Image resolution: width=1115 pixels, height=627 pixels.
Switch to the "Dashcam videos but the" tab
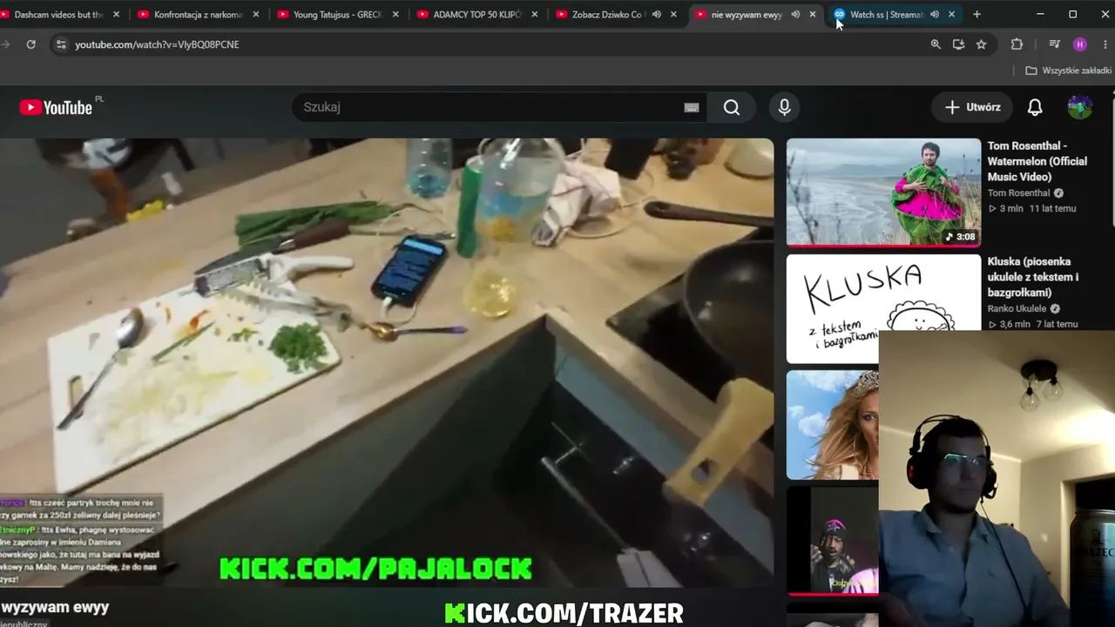(x=58, y=14)
